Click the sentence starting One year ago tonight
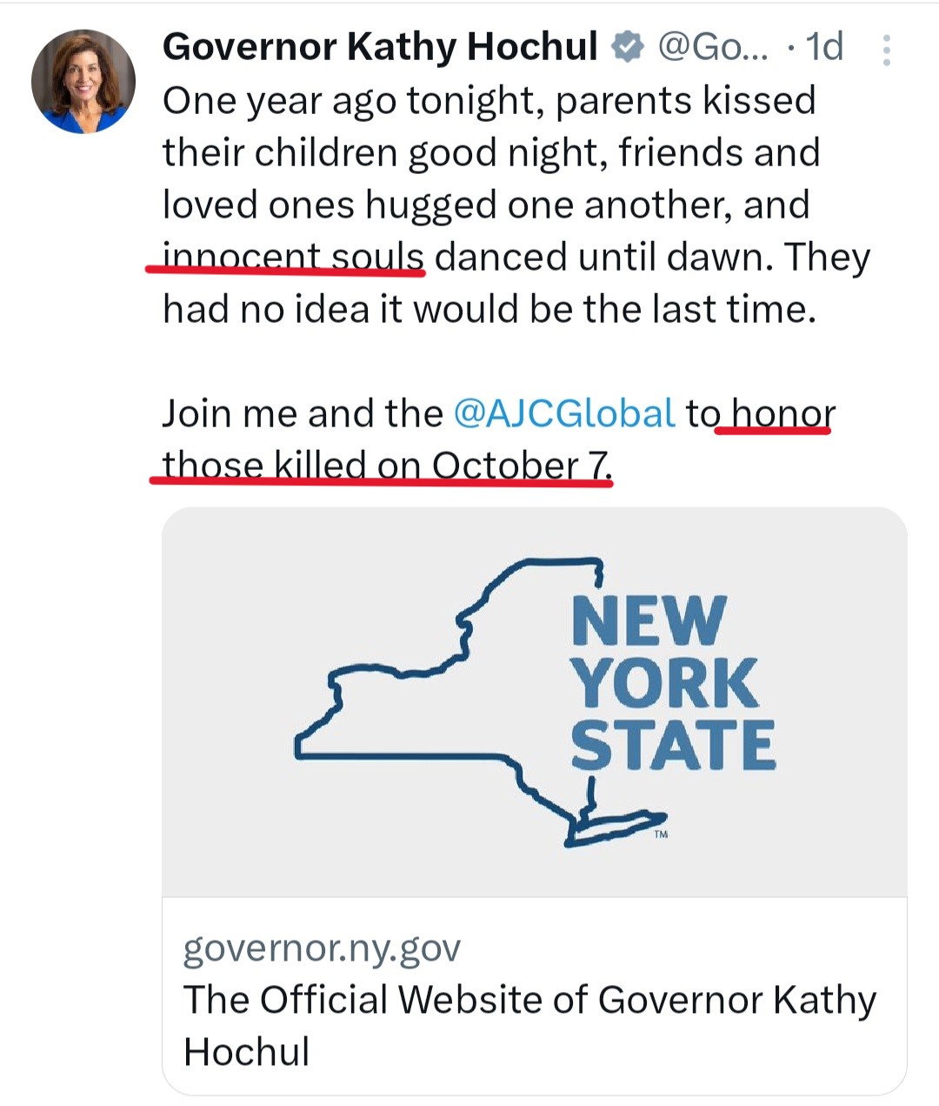 click(488, 101)
